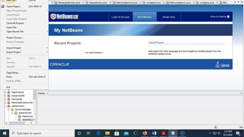Switch to Mainlargestdivisors.java tab
The width and height of the screenshot is (244, 137).
pyautogui.click(x=69, y=3)
